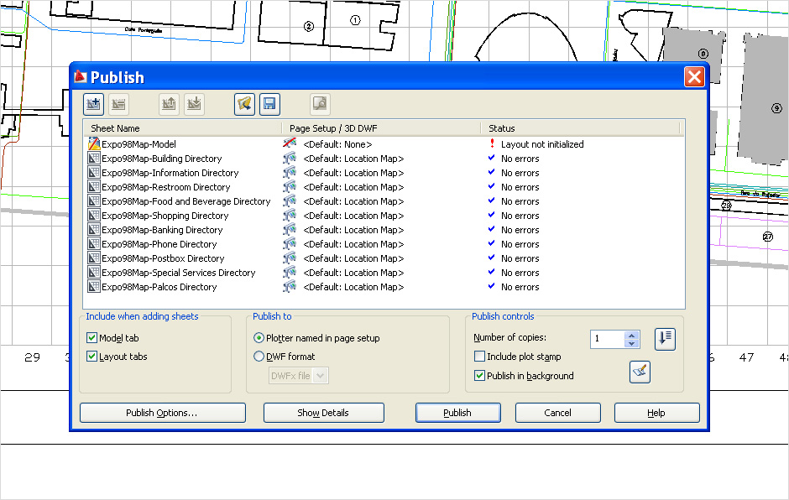Click the Show Details button
The width and height of the screenshot is (789, 500).
pyautogui.click(x=323, y=412)
